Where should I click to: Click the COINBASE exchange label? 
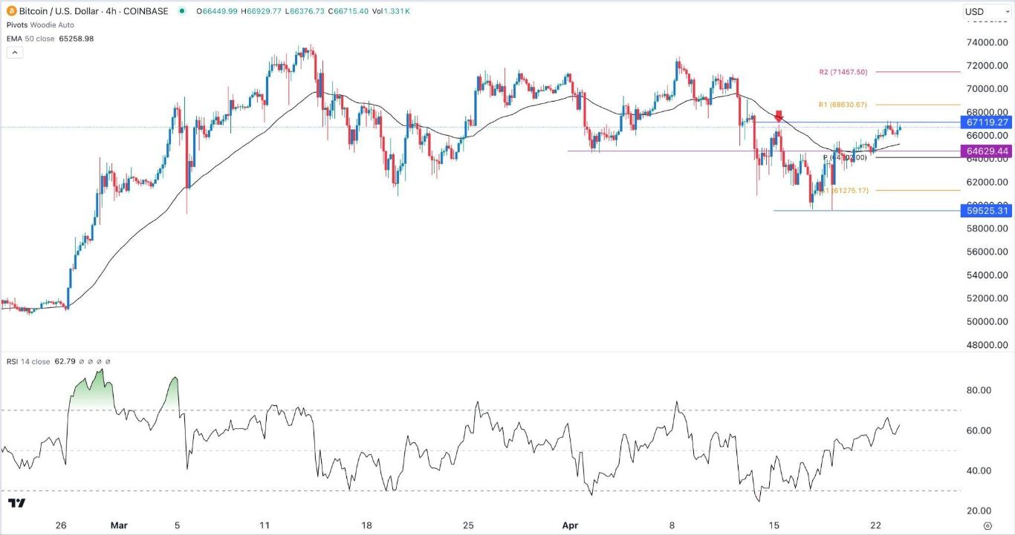[146, 11]
